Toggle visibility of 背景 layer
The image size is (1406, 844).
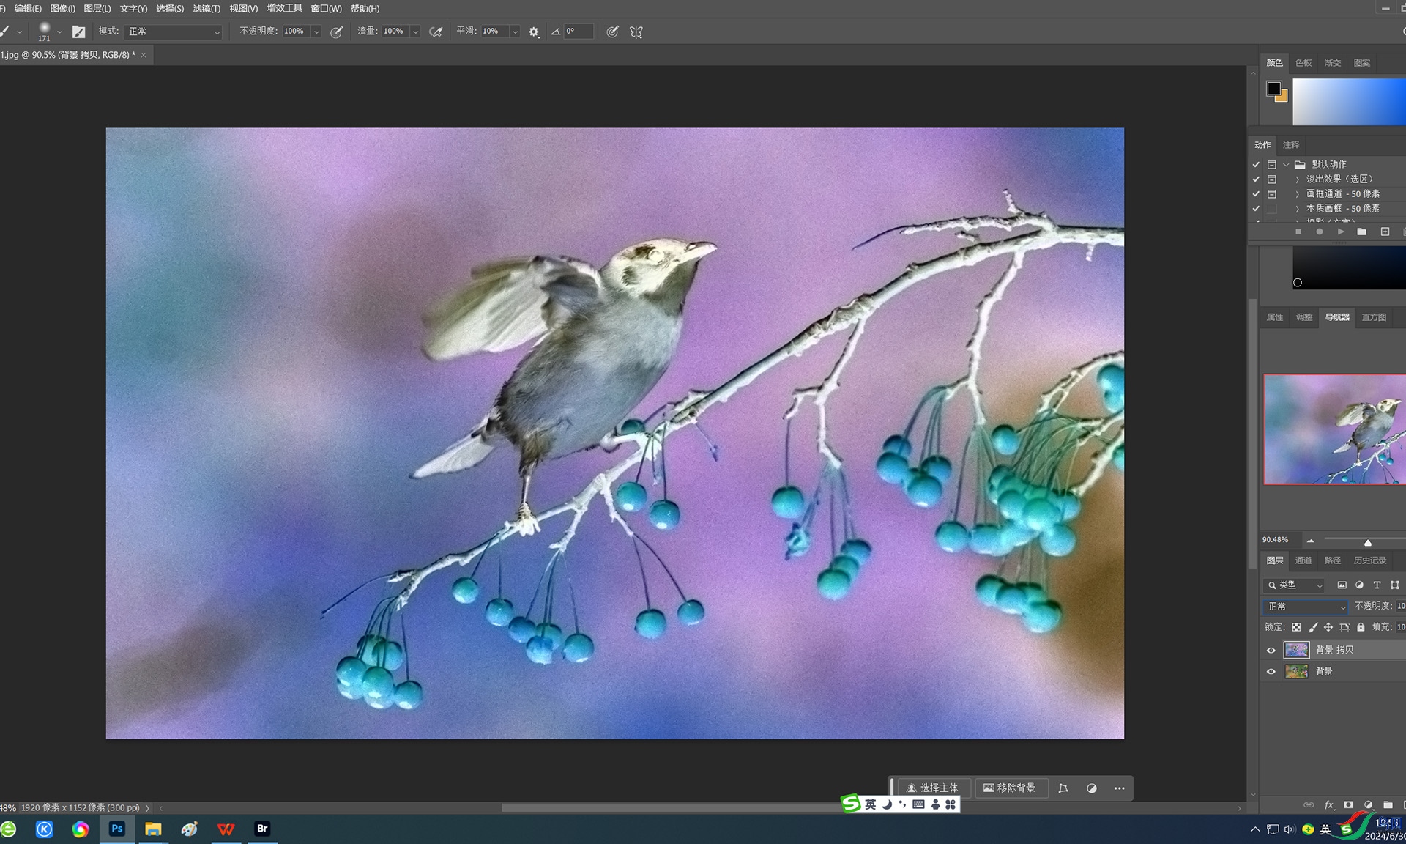point(1271,671)
